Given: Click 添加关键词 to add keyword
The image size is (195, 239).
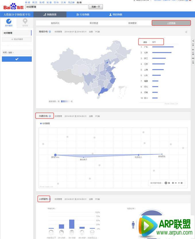Looking at the screenshot, I should point(17,39).
